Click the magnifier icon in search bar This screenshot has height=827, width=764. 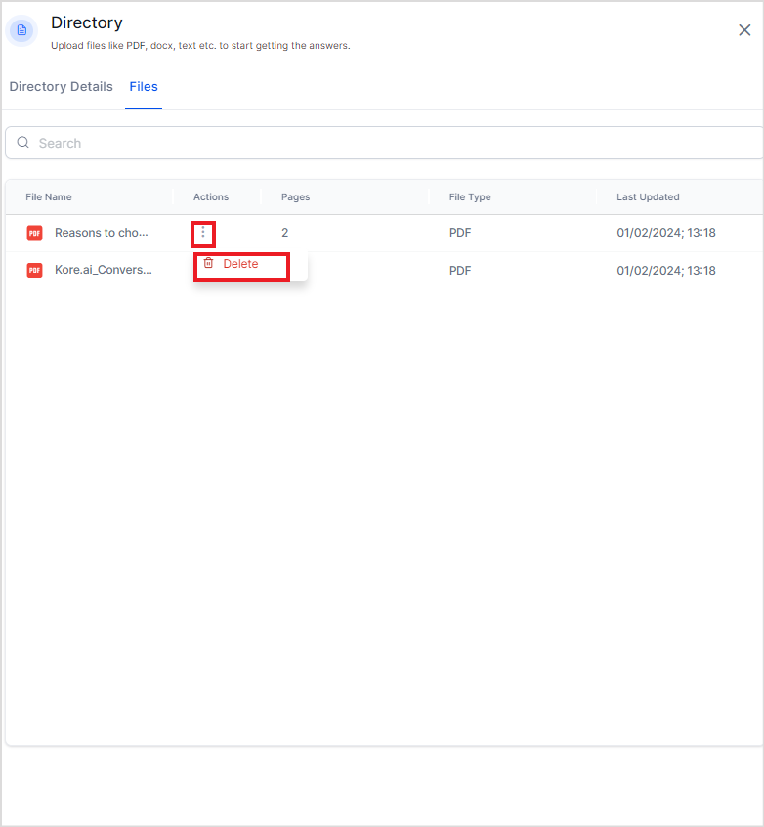coord(23,143)
